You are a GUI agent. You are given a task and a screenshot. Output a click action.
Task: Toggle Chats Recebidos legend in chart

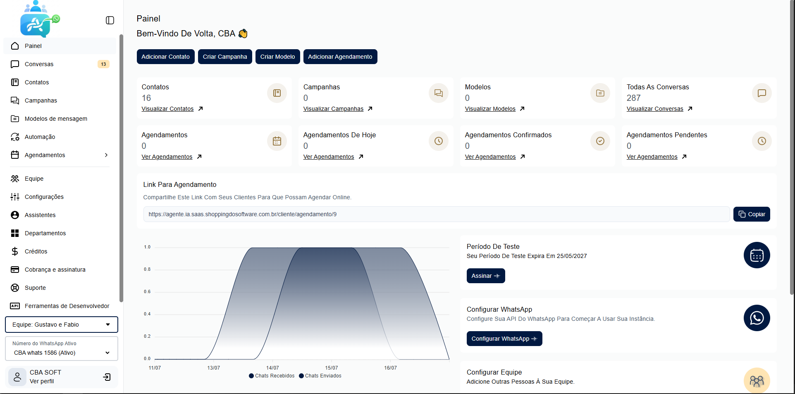click(272, 376)
